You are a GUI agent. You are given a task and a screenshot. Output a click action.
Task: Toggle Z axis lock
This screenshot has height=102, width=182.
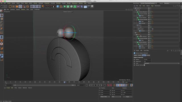[x=39, y=7]
